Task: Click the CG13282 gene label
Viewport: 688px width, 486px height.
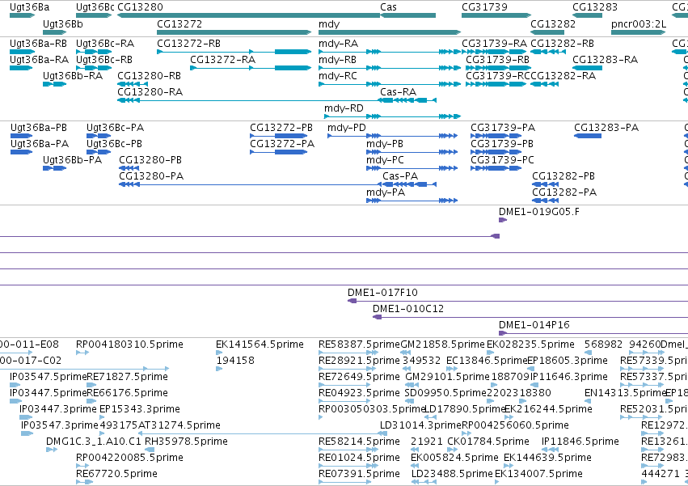Action: tap(553, 23)
